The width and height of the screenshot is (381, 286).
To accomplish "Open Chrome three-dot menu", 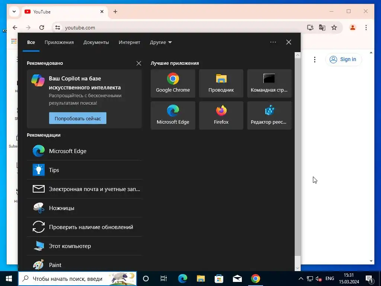I will (x=366, y=28).
